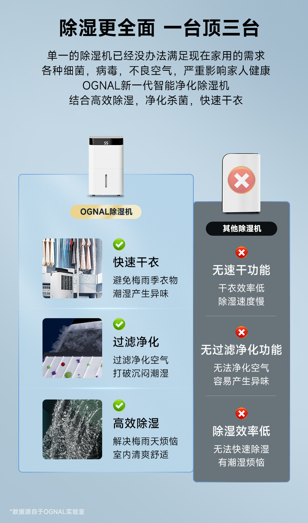Click the red X above 除湿效率低

pyautogui.click(x=241, y=414)
